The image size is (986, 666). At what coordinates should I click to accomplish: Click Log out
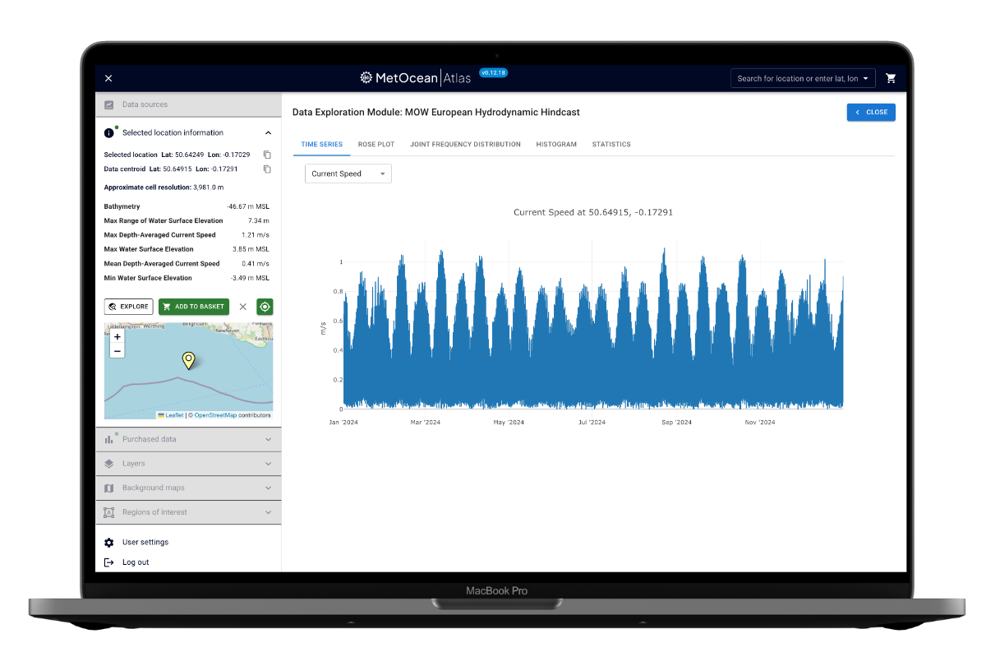[136, 562]
